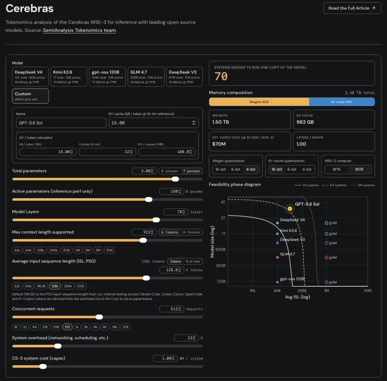Switch WSE-3 compute to BF16
The image size is (387, 381).
coord(336,170)
